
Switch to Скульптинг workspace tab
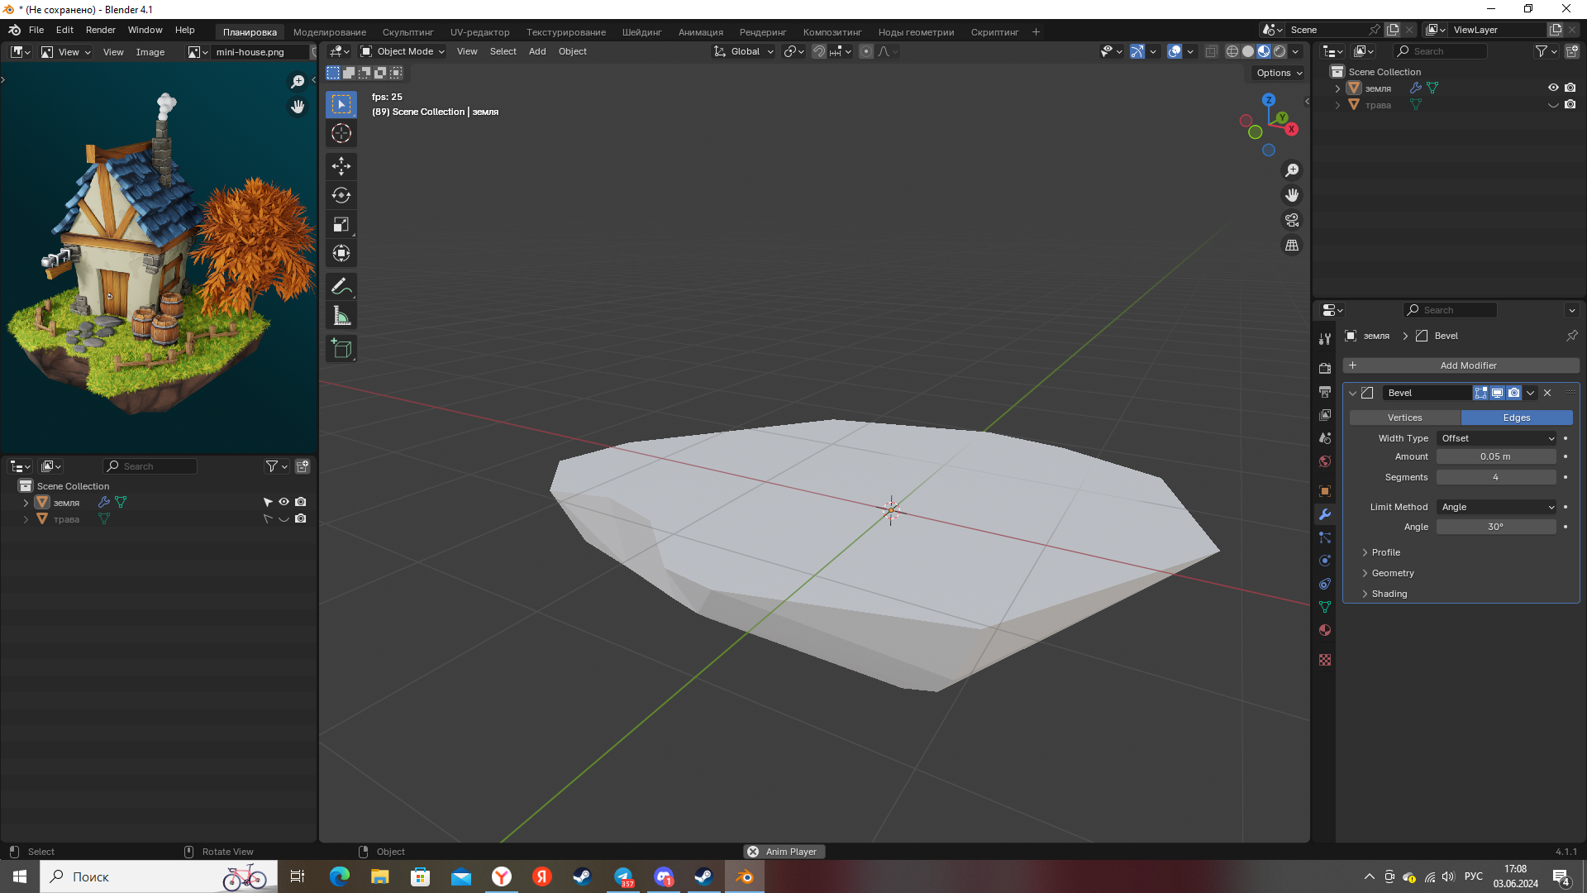(407, 32)
